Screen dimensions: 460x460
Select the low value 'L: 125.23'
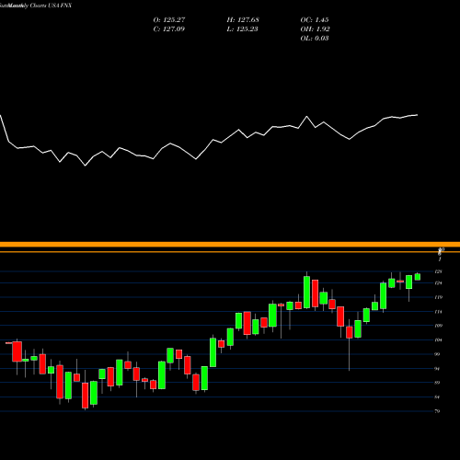click(x=242, y=29)
